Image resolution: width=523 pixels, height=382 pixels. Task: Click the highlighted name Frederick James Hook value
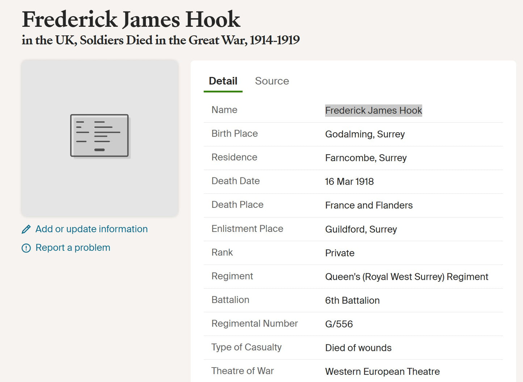(x=373, y=111)
